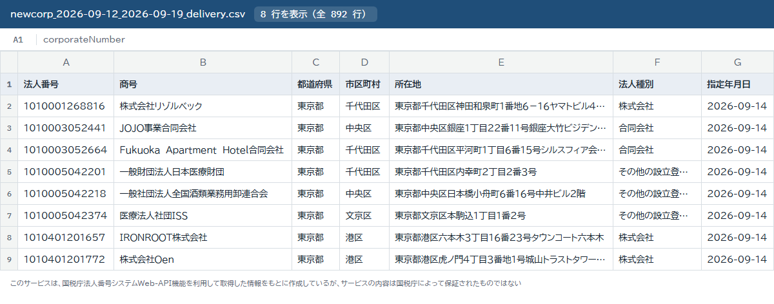Click address 東京都港区六本木3丁目16番23号 cell
The height and width of the screenshot is (304, 774).
point(501,238)
